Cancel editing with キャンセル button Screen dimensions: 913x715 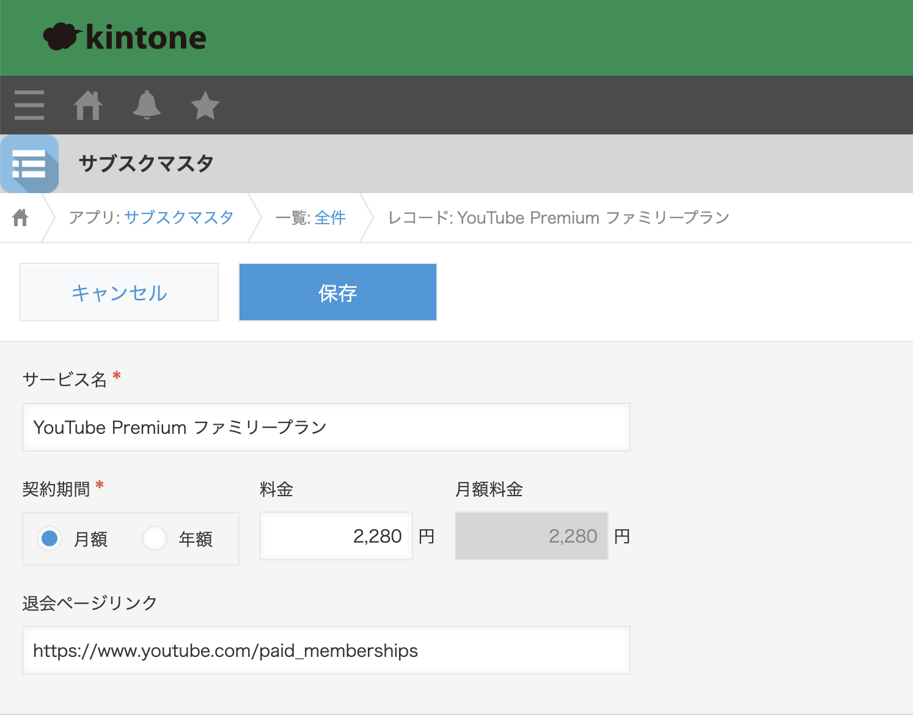pyautogui.click(x=119, y=292)
